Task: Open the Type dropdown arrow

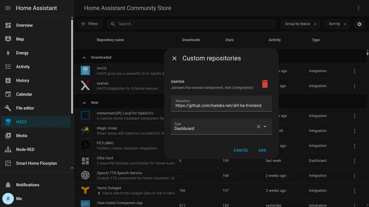Action: click(x=265, y=127)
